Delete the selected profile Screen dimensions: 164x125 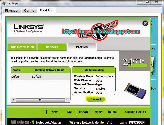pos(112,112)
